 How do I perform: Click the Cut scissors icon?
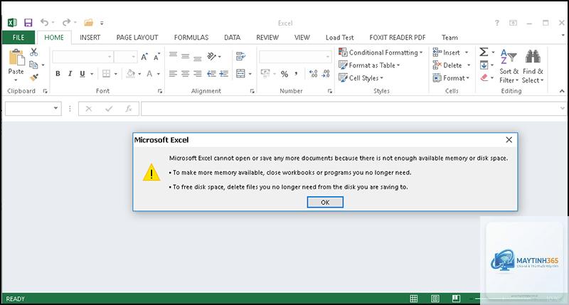33,52
